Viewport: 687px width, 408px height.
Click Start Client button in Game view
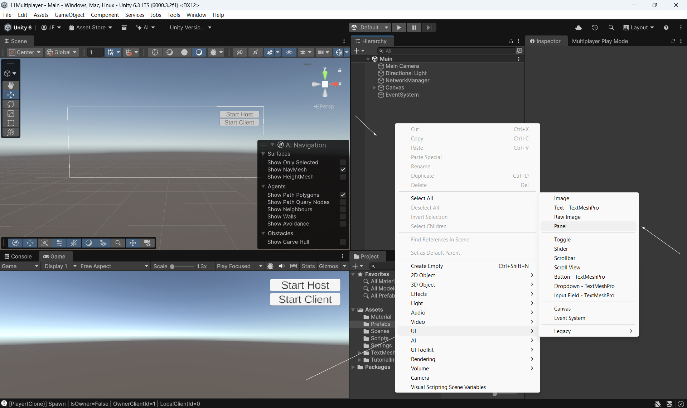coord(305,299)
